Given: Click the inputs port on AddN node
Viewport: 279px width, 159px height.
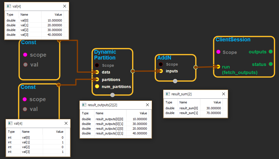Looking at the screenshot, I should [161, 71].
